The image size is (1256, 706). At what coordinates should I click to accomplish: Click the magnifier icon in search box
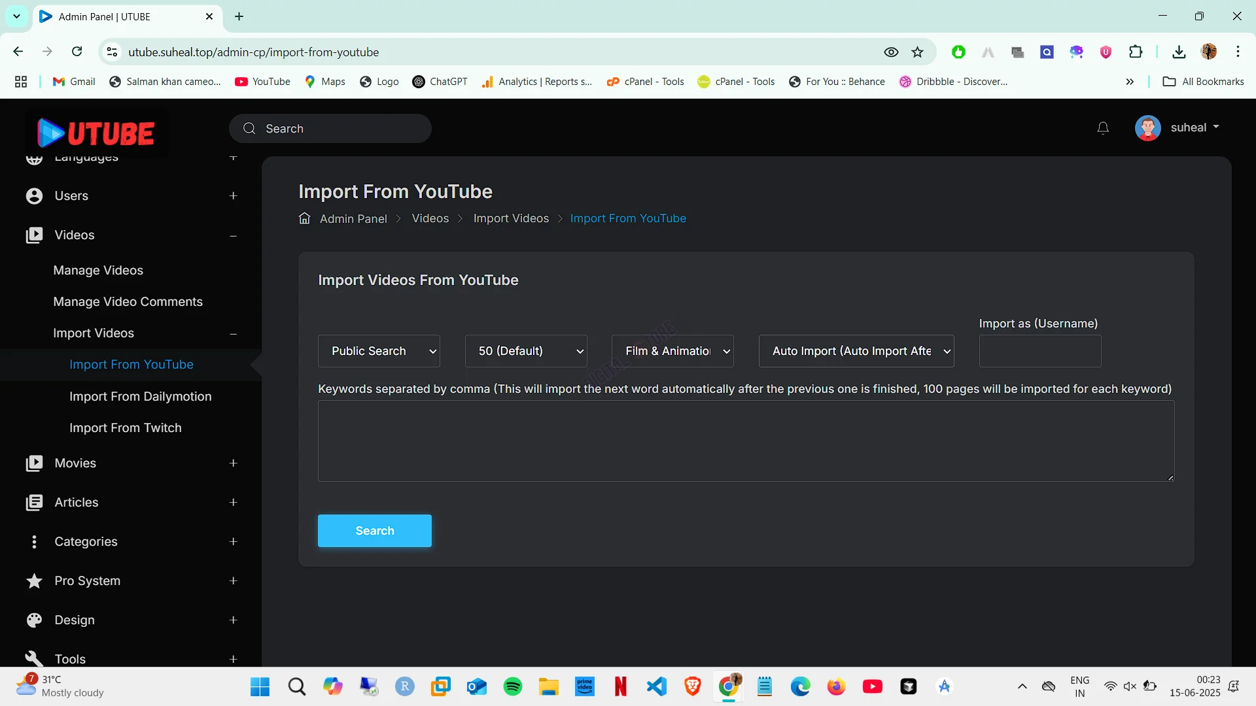pyautogui.click(x=249, y=129)
